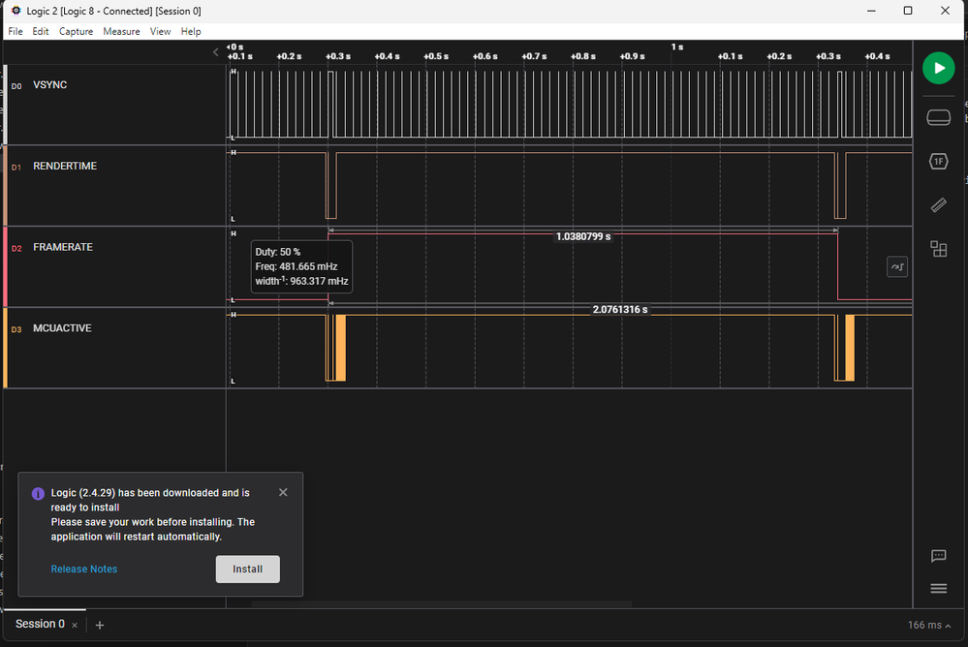Click the width⁻¹: 963.317 mHz readout

point(302,281)
